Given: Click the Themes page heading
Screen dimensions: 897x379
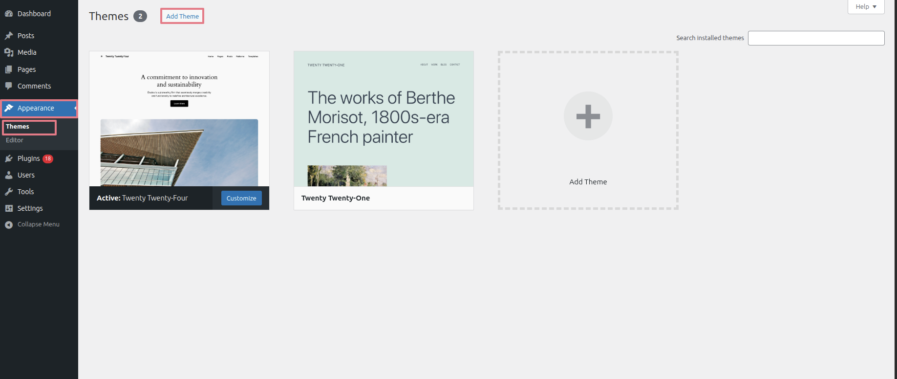Looking at the screenshot, I should tap(108, 16).
